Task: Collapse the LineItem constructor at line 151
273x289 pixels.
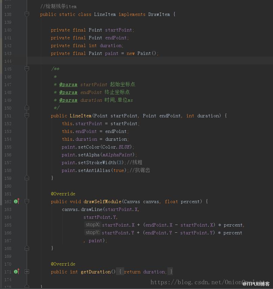Action: pos(27,116)
